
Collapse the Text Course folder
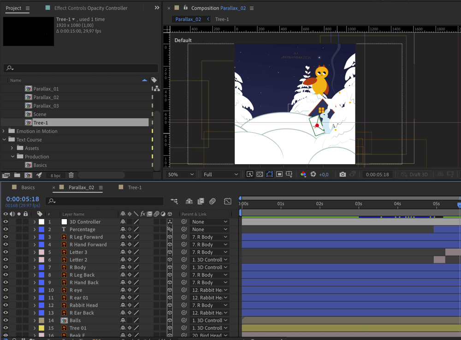pos(4,139)
